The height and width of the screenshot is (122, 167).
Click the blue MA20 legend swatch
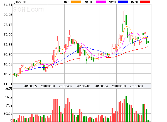tap(123, 2)
